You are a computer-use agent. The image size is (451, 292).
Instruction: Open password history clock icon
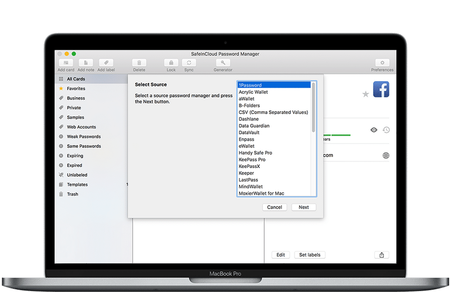pos(386,130)
